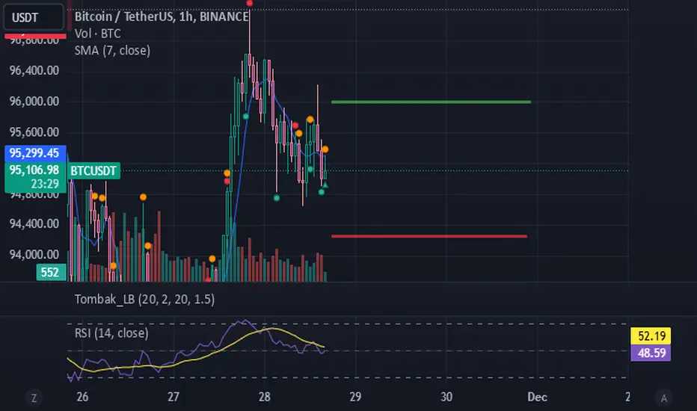Screen dimensions: 697x411
Task: Select the Bitcoin / TetherUS chart title
Action: point(162,16)
